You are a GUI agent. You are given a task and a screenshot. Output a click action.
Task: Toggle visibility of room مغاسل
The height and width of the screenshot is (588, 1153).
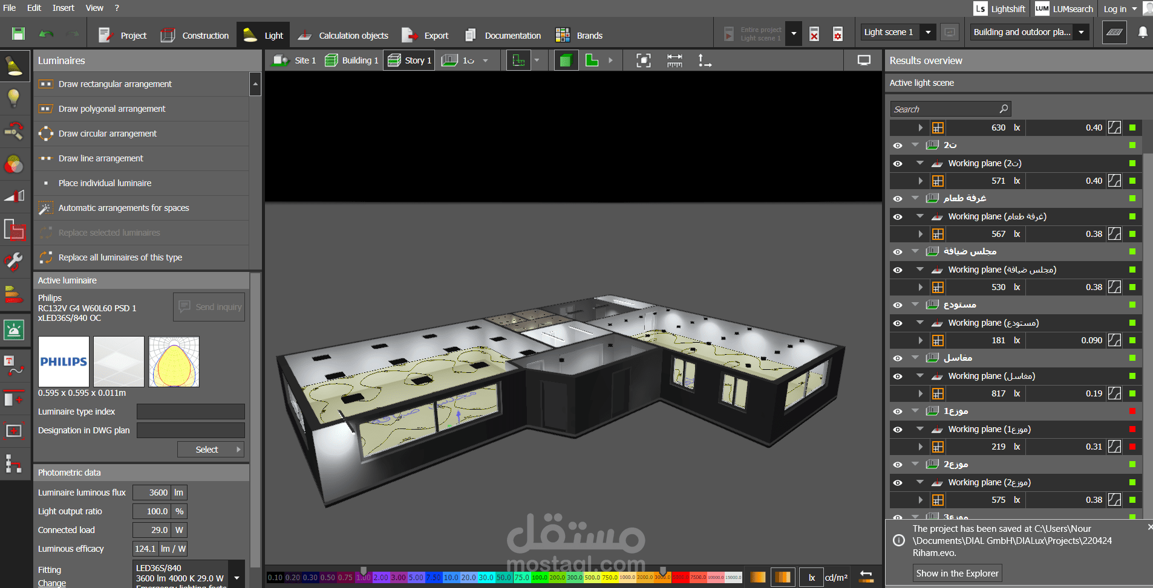tap(898, 358)
